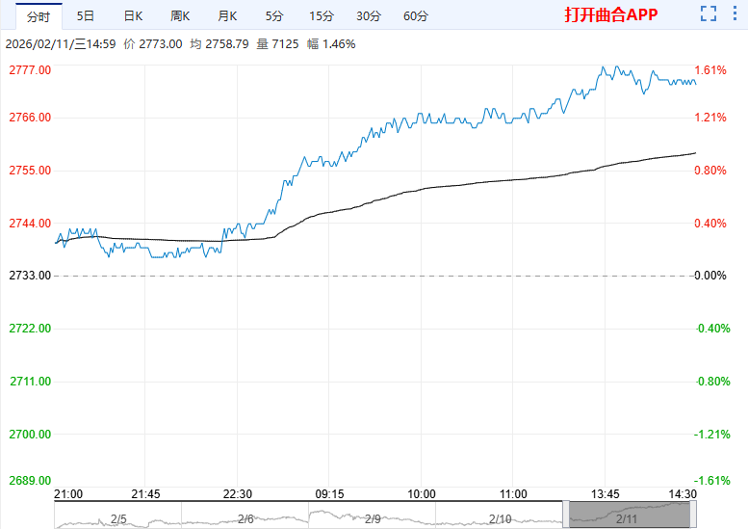Select the 30分 interval tab
Screen dimensions: 748x529
[369, 16]
